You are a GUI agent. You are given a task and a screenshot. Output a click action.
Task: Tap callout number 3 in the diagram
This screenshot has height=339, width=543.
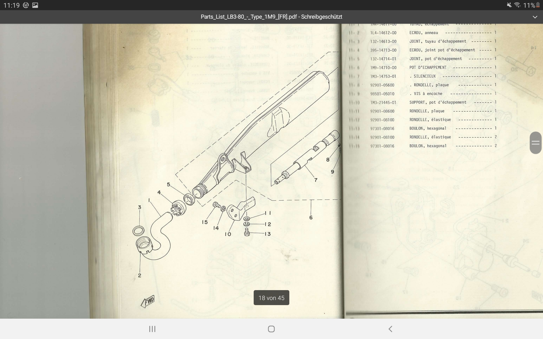pos(139,207)
